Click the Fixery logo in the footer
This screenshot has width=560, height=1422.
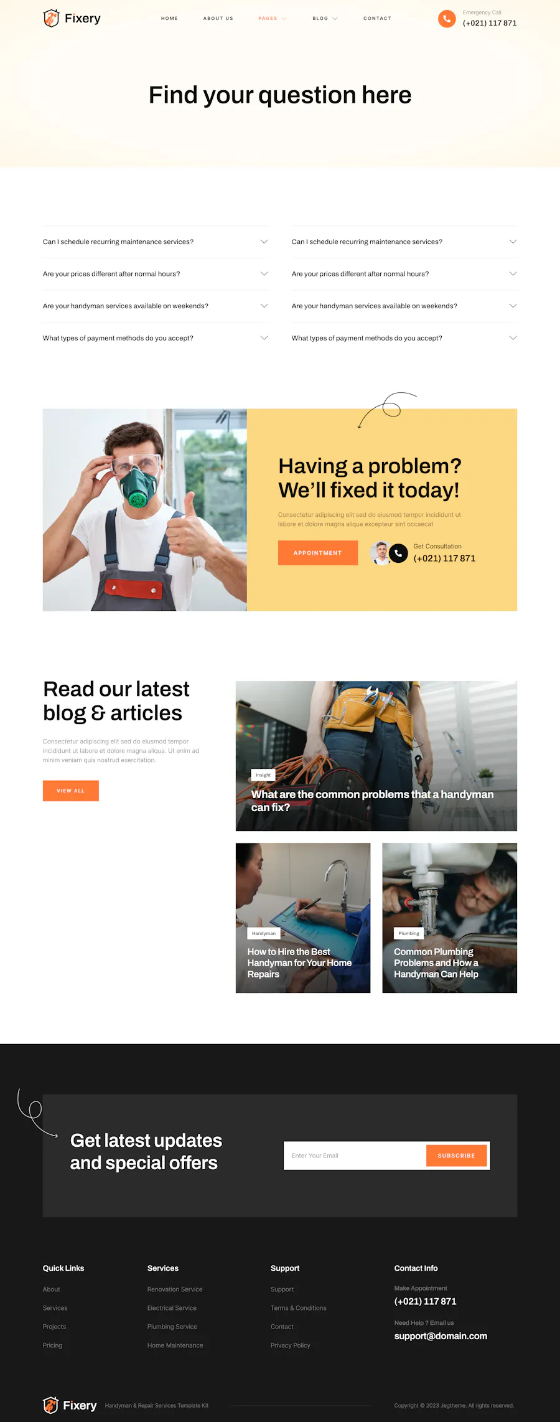point(70,1405)
